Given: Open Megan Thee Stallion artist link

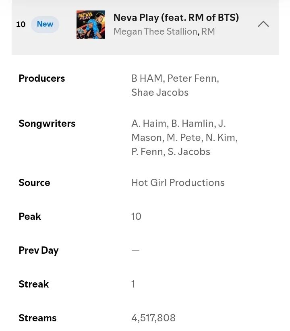Looking at the screenshot, I should click(x=155, y=32).
